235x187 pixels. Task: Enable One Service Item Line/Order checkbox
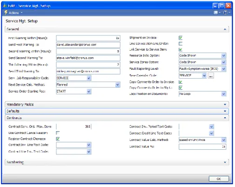181,44
